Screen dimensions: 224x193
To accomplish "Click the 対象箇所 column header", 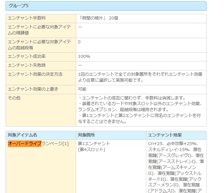I will tap(87, 135).
